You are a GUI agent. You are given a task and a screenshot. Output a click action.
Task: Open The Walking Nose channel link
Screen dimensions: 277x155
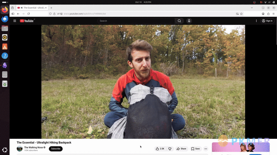pyautogui.click(x=33, y=147)
